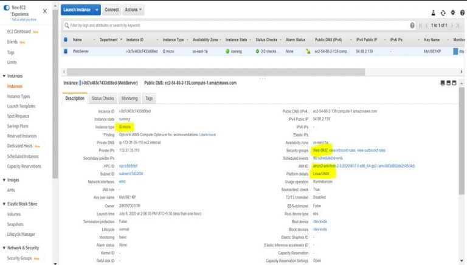Click the WebServer monitoring icon at row end
The height and width of the screenshot is (265, 467).
pyautogui.click(x=455, y=51)
